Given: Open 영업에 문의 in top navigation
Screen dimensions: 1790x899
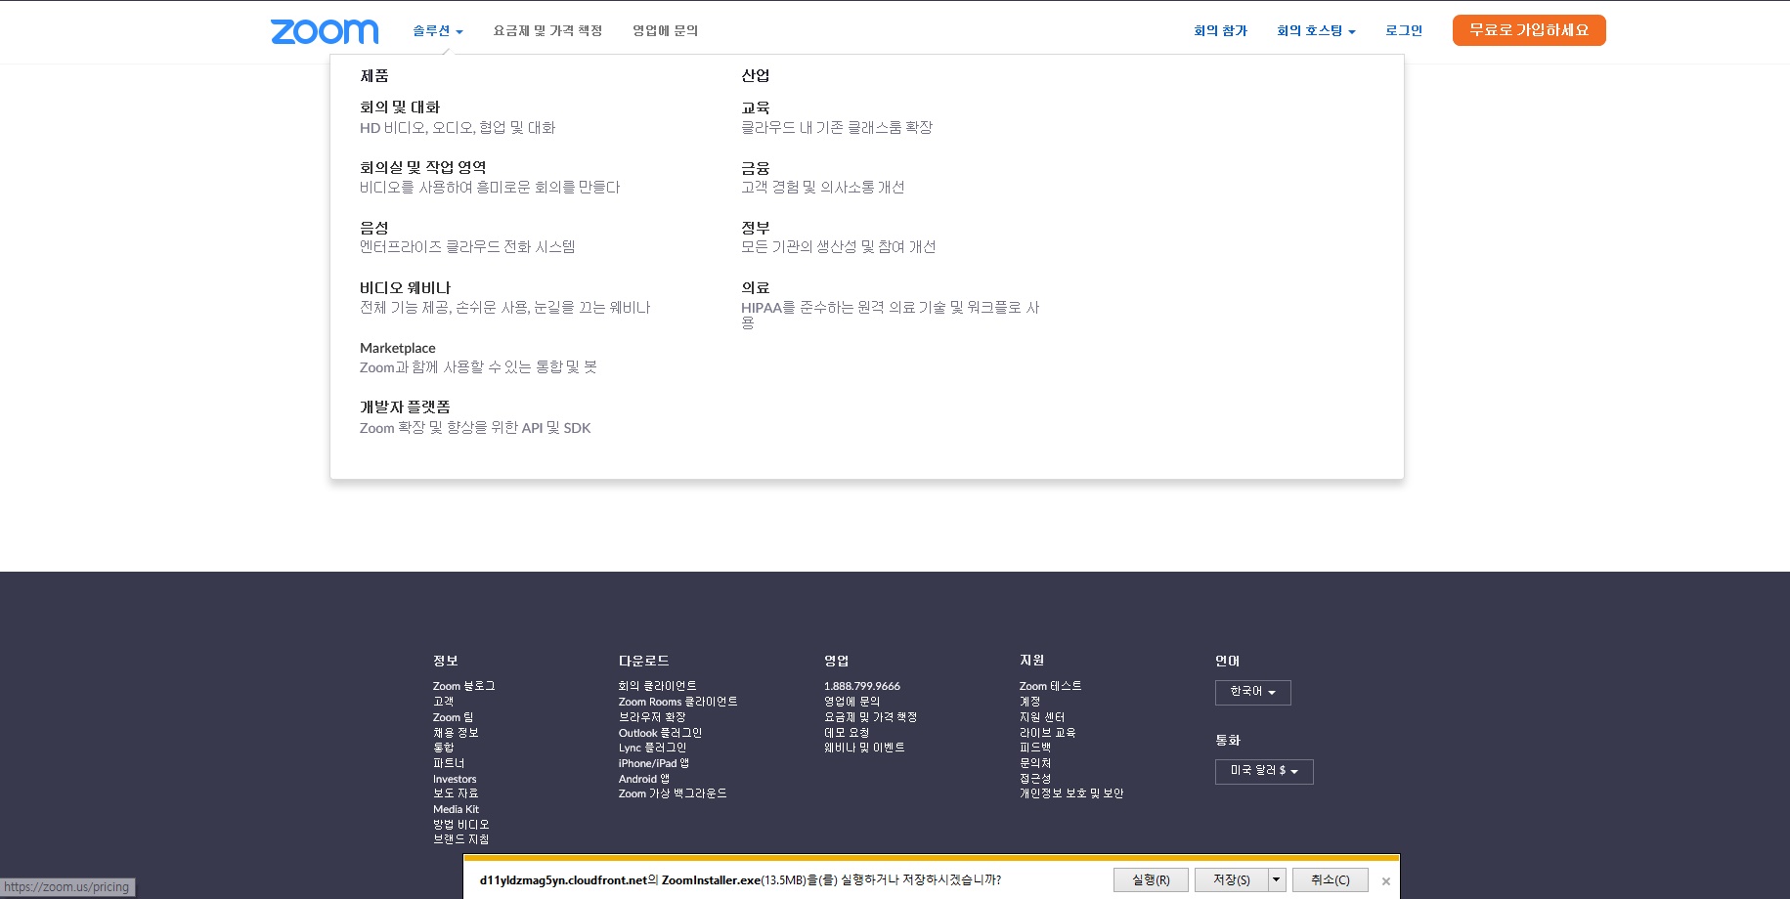Looking at the screenshot, I should pyautogui.click(x=665, y=31).
